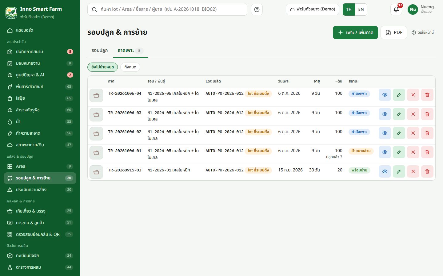Image resolution: width=443 pixels, height=276 pixels.
Task: Click the เพาะ / เพิ่มถาด button
Action: [355, 33]
